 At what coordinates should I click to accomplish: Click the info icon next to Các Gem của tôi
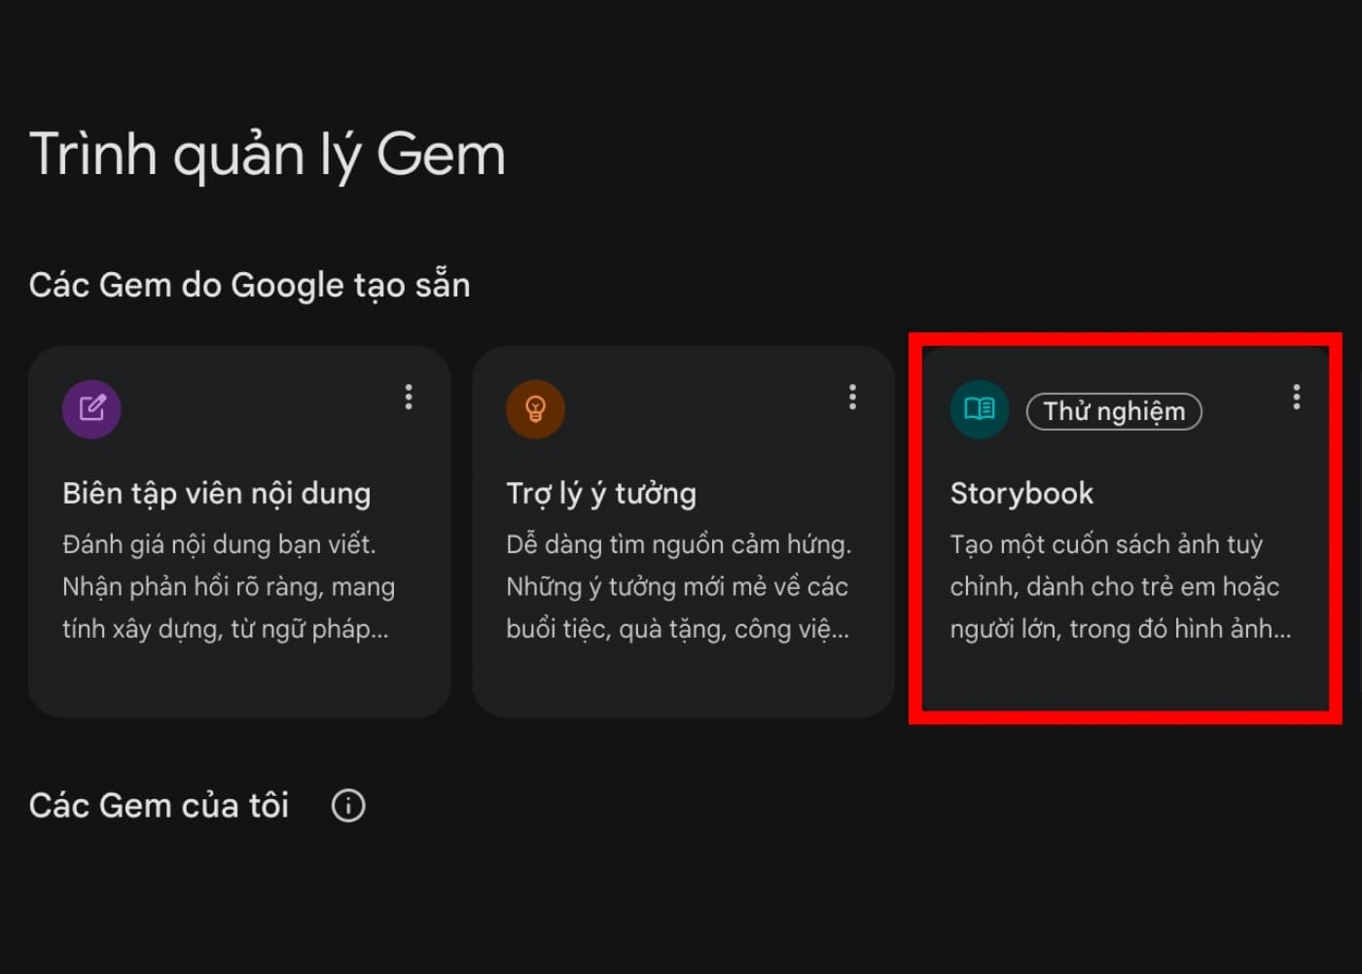(347, 805)
